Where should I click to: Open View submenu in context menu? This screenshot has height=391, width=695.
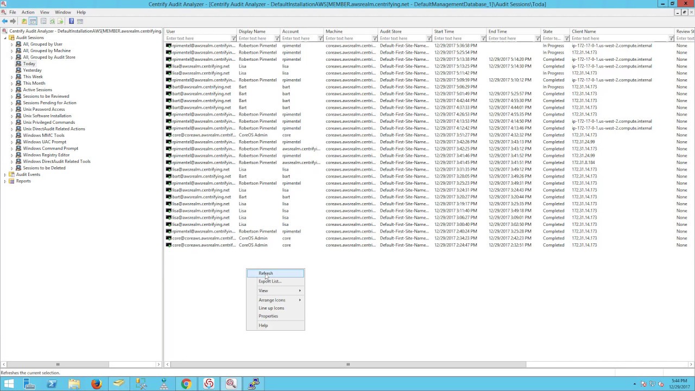click(x=275, y=291)
